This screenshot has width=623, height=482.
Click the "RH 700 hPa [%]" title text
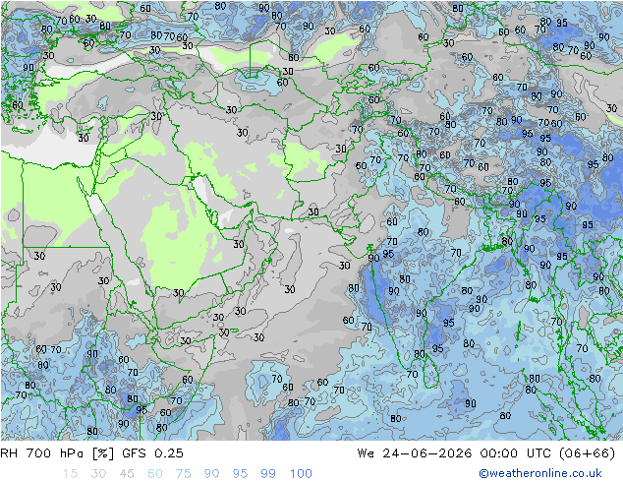(57, 453)
